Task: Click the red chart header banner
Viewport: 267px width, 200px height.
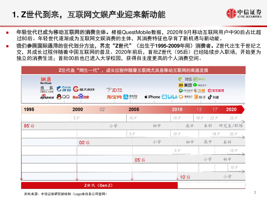Action: click(x=133, y=70)
